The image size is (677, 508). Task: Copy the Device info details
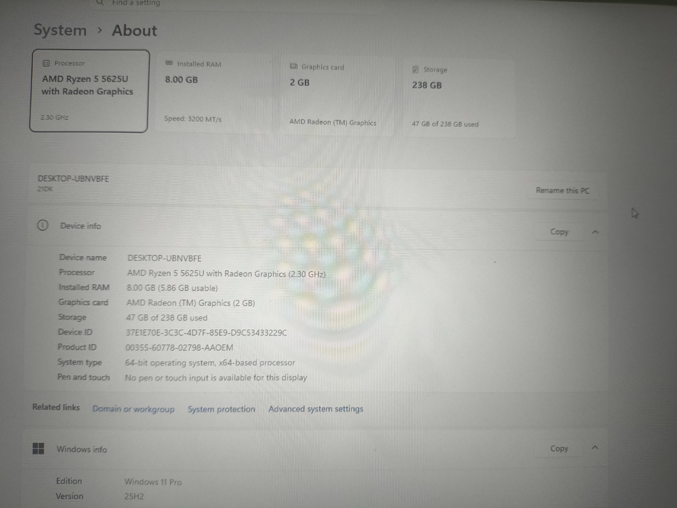click(x=559, y=232)
